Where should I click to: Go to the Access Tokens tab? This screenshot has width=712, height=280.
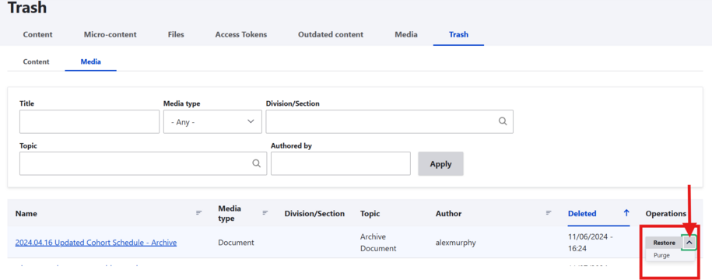point(241,34)
